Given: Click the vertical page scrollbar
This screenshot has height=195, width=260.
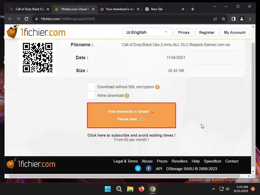Looking at the screenshot, I should tap(253, 105).
